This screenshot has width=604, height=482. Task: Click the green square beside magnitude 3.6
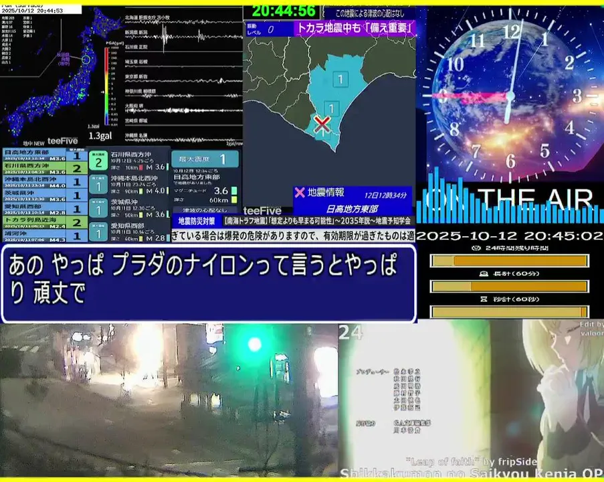[x=234, y=191]
